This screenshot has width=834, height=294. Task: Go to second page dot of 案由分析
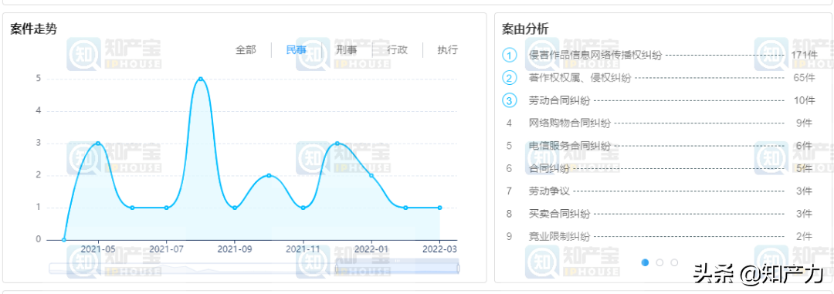(659, 262)
